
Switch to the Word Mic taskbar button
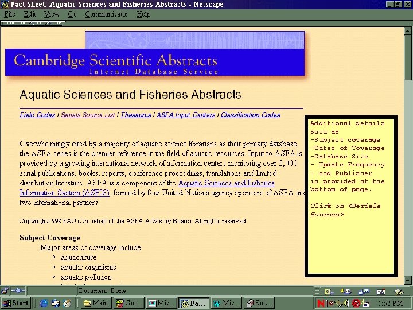pos(227,303)
